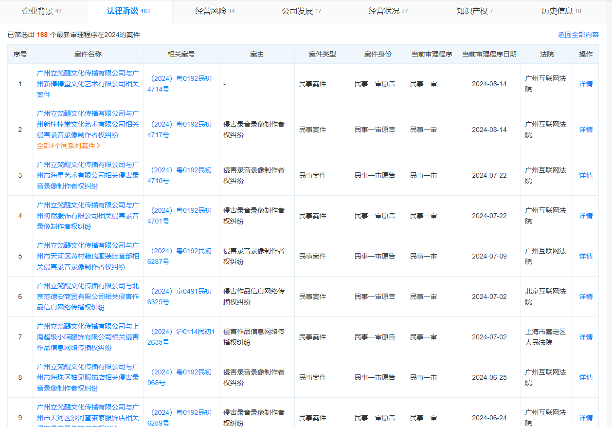Click 返回全部内容 link
The image size is (612, 427).
tap(578, 35)
